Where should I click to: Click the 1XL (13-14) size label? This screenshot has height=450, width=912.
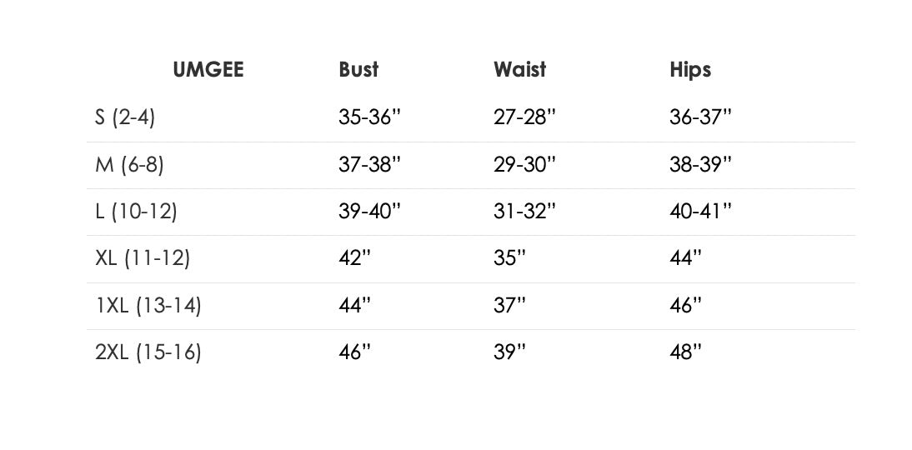click(x=148, y=306)
